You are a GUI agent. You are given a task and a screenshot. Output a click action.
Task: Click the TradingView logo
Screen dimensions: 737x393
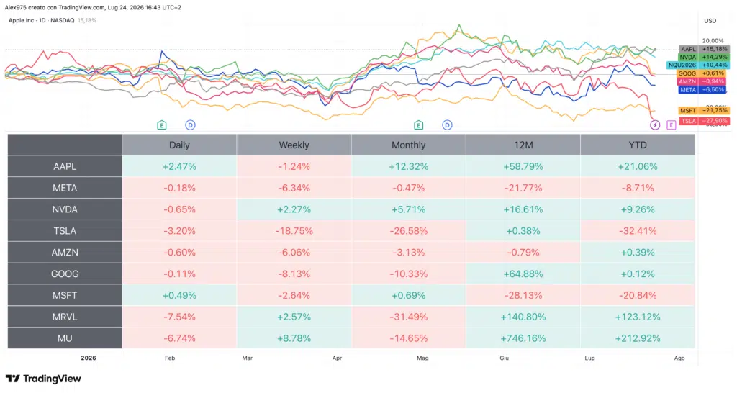pyautogui.click(x=43, y=379)
